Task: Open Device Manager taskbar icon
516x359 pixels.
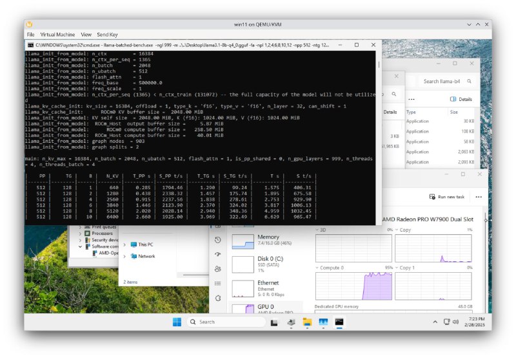Action: click(x=291, y=322)
